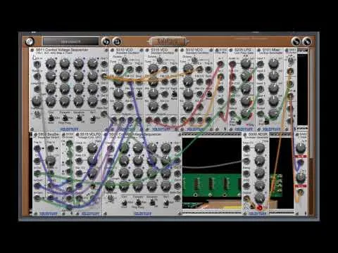338x253 pixels.
Task: Click Out 2 jack with orange cable, top Sequencer
Action: (x=104, y=76)
